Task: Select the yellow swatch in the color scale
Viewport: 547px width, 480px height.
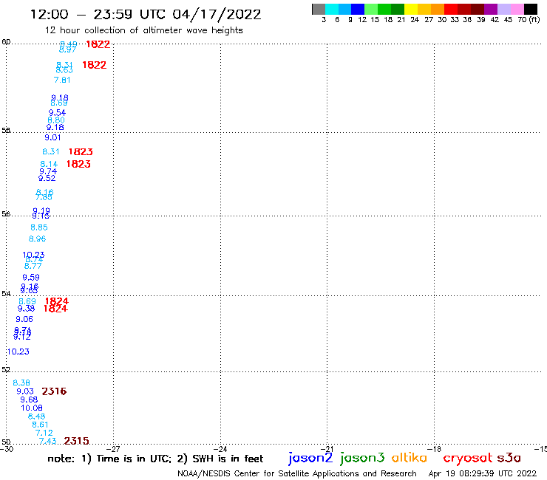Action: pyautogui.click(x=411, y=9)
